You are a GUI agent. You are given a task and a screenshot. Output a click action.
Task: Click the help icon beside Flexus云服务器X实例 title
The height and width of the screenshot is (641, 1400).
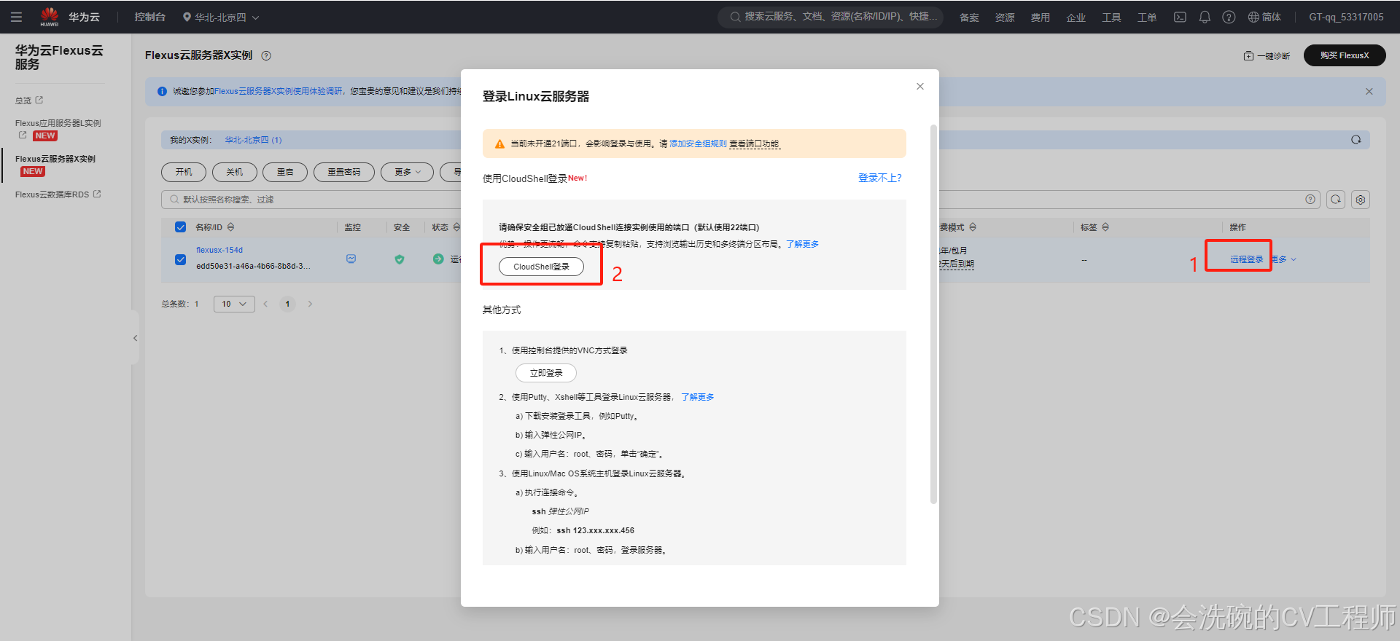(x=266, y=55)
